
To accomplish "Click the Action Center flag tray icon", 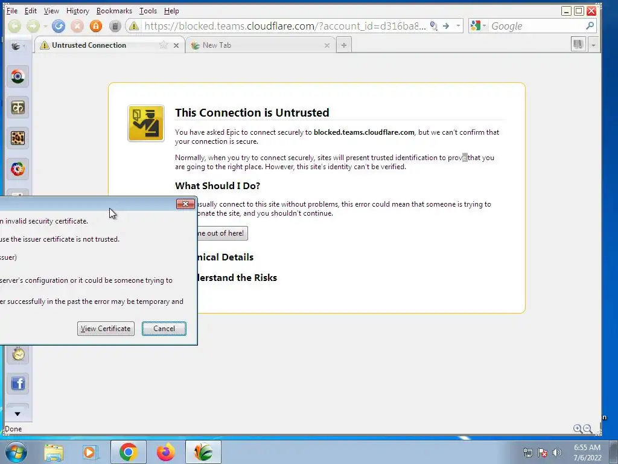I will click(x=543, y=453).
